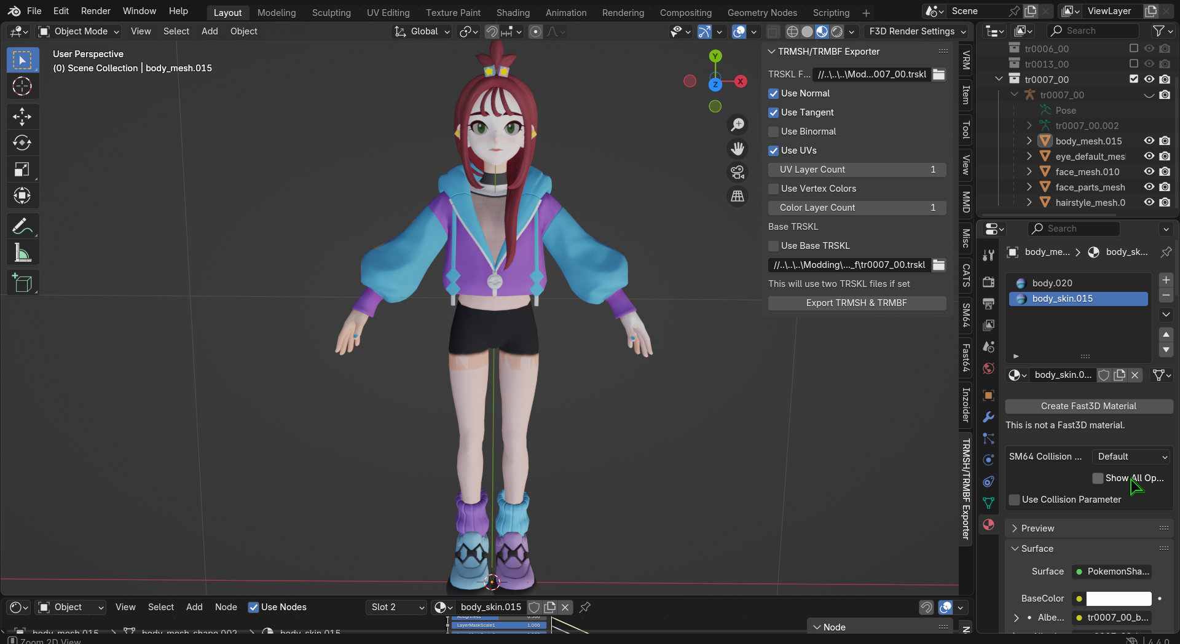The image size is (1180, 644).
Task: Enable the Use Binormal checkbox
Action: click(774, 132)
